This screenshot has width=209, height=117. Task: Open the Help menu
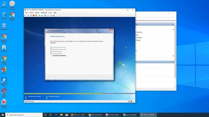[55, 13]
